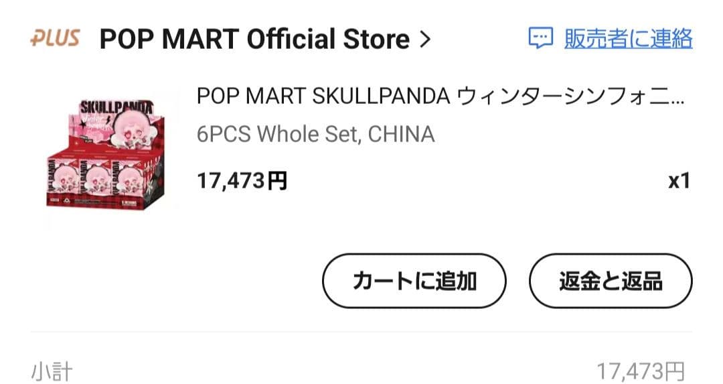Click the SKULLPANDA logo on box image

115,109
